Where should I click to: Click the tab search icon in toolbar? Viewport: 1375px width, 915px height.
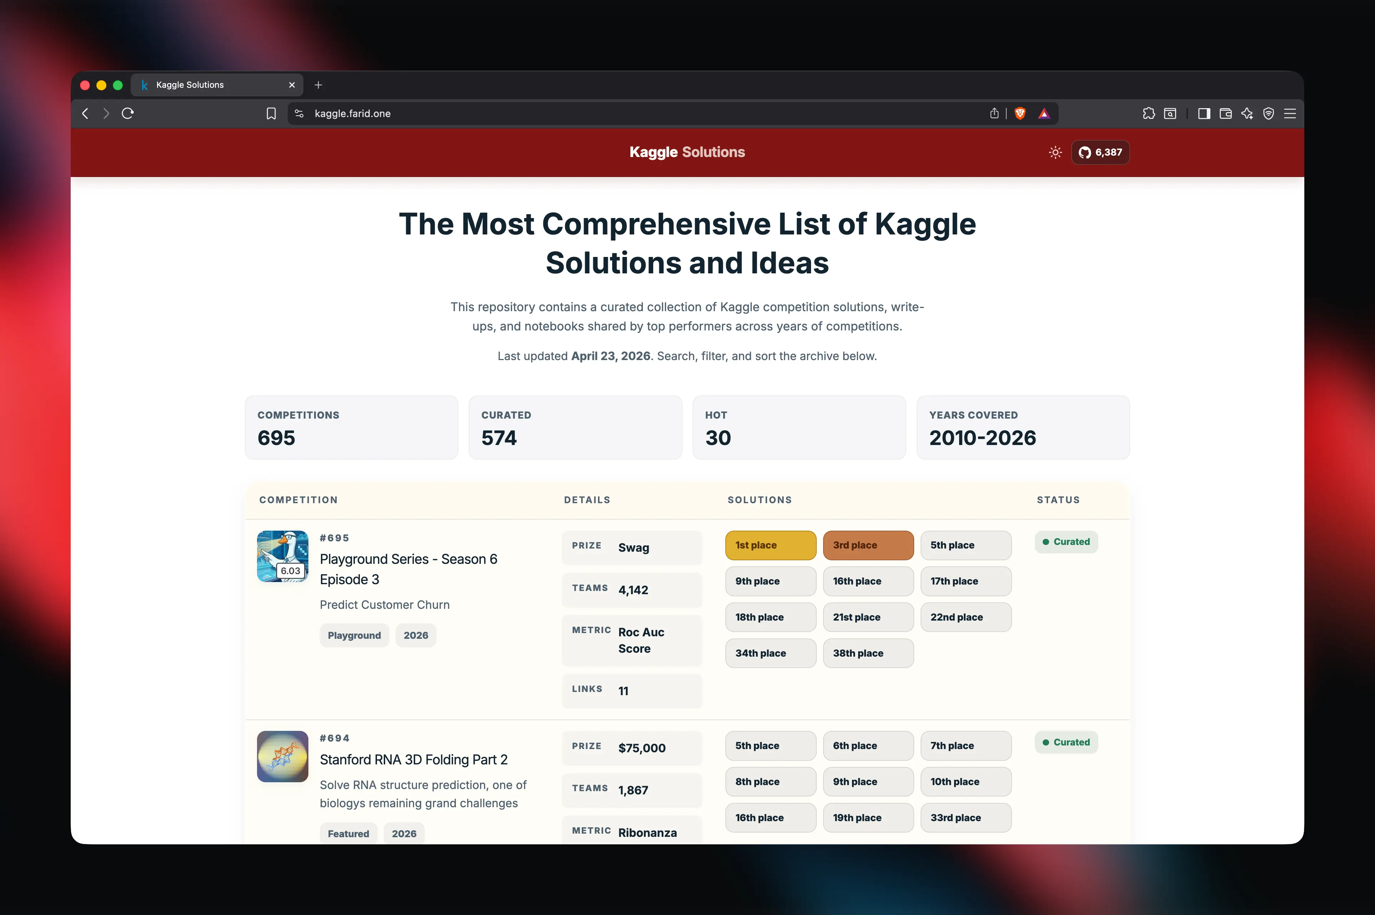(x=1170, y=113)
